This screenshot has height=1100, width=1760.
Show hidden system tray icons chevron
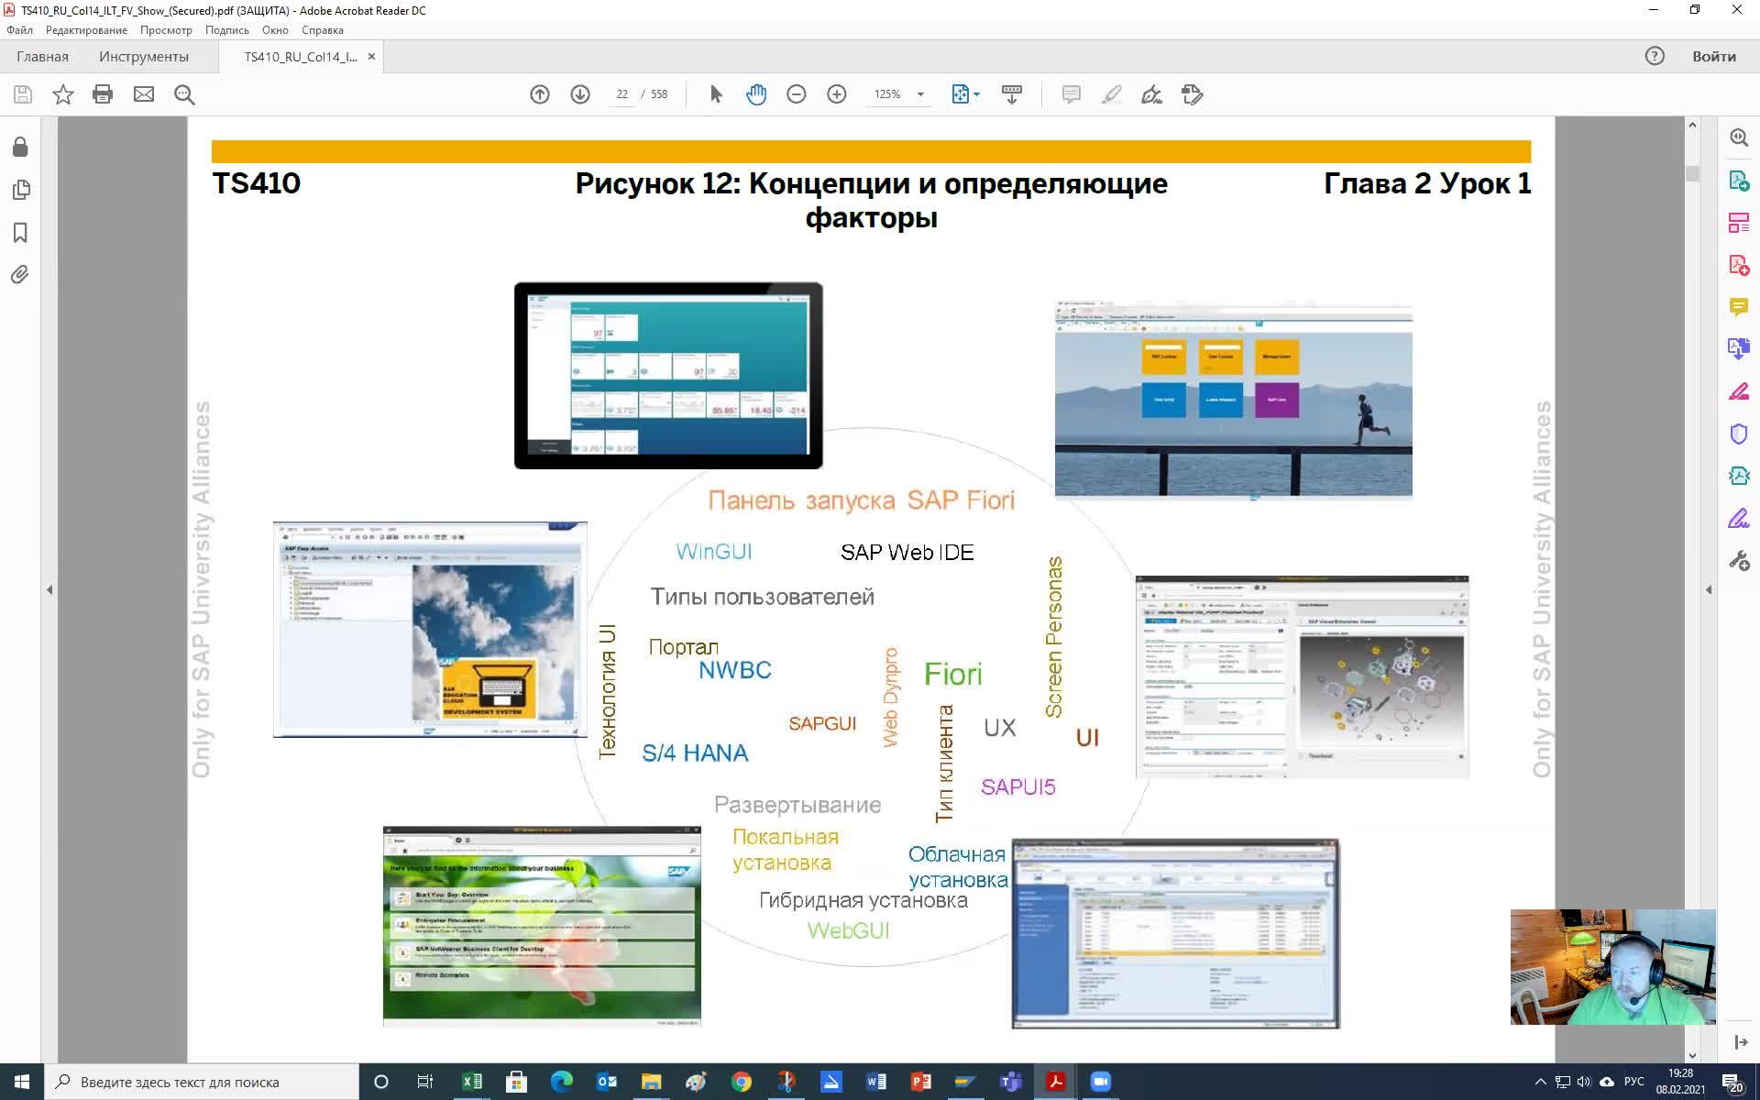(x=1540, y=1082)
